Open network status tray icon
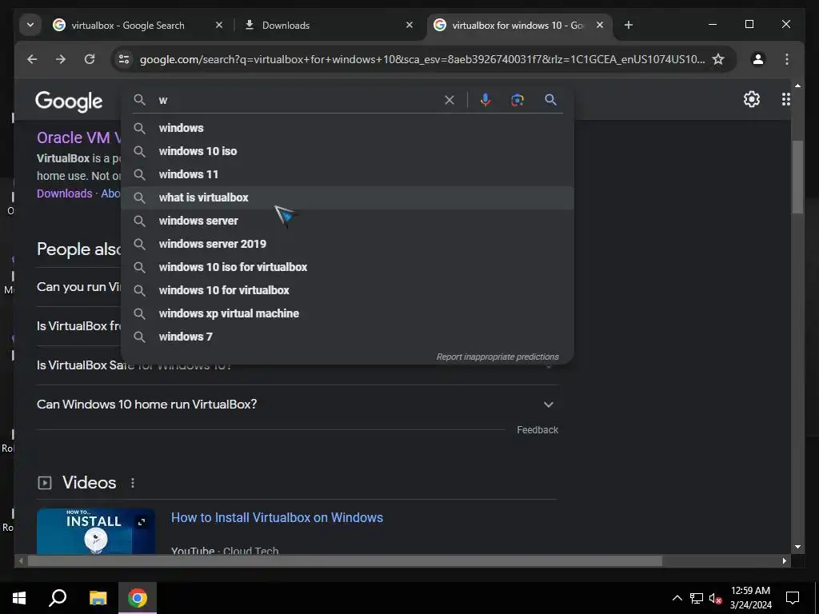This screenshot has width=819, height=614. [697, 598]
